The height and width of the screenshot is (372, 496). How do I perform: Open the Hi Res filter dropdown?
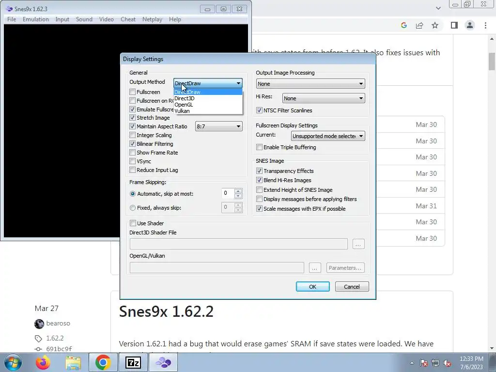pyautogui.click(x=323, y=98)
